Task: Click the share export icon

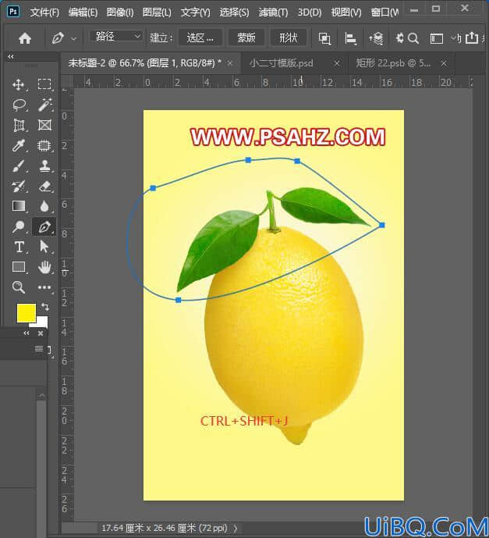Action: [472, 37]
